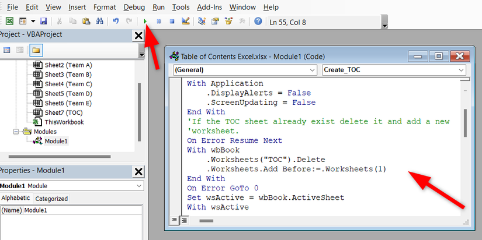Toggle Design Mode icon
Viewport: 482px width, 240px height.
click(185, 21)
